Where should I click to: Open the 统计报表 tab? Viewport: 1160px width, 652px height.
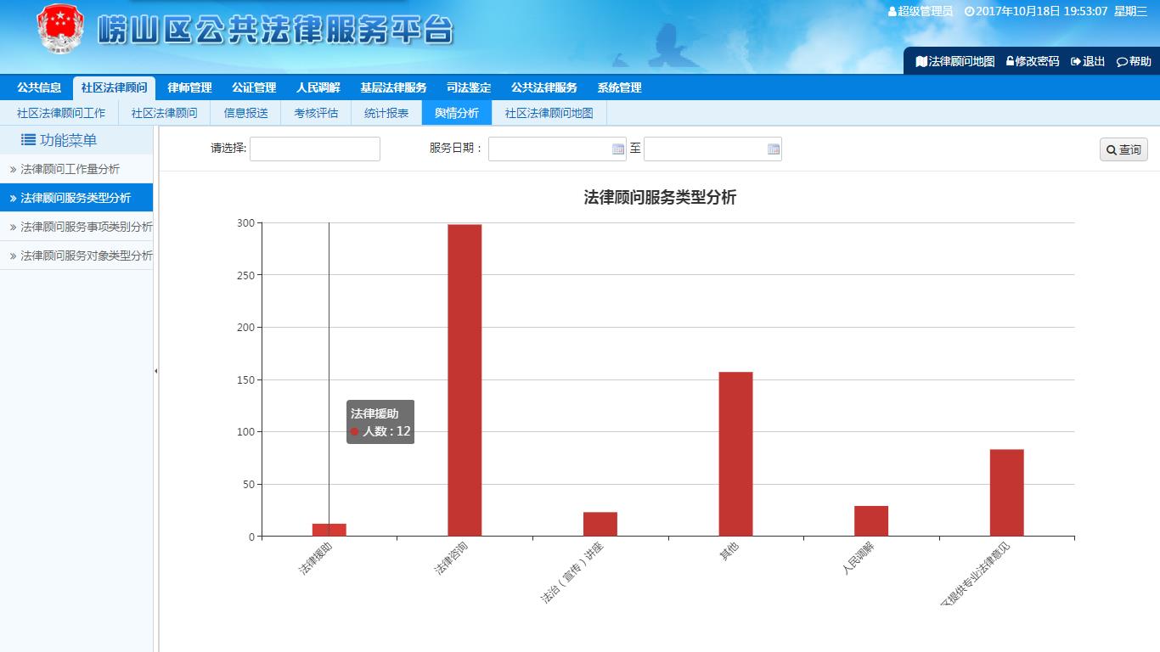pyautogui.click(x=386, y=113)
